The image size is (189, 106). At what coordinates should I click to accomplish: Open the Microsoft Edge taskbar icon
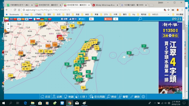25,103
